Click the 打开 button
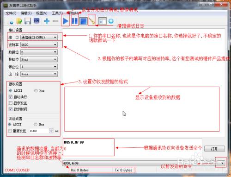This screenshot has width=231, height=177. (214, 149)
